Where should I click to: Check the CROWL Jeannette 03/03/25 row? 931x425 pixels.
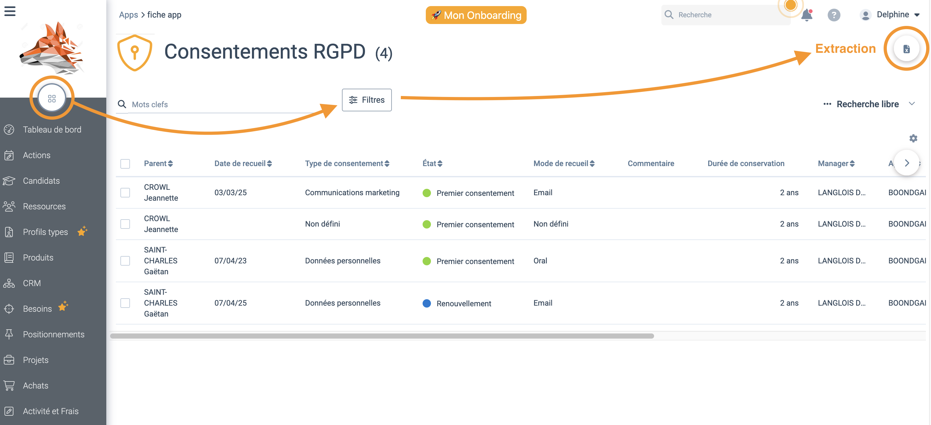(125, 193)
